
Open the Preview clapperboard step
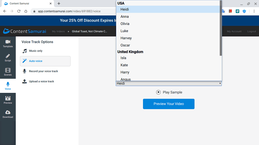tap(8, 100)
